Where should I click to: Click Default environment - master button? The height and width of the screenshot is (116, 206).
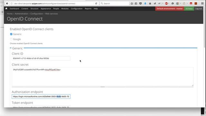170,9
